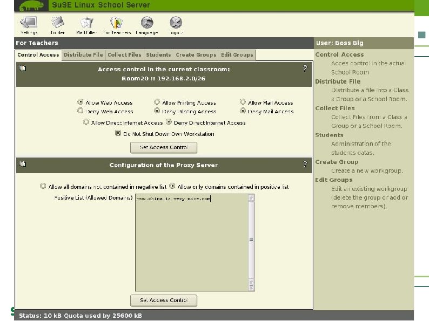Switch to the Collect Files tab

tap(124, 55)
